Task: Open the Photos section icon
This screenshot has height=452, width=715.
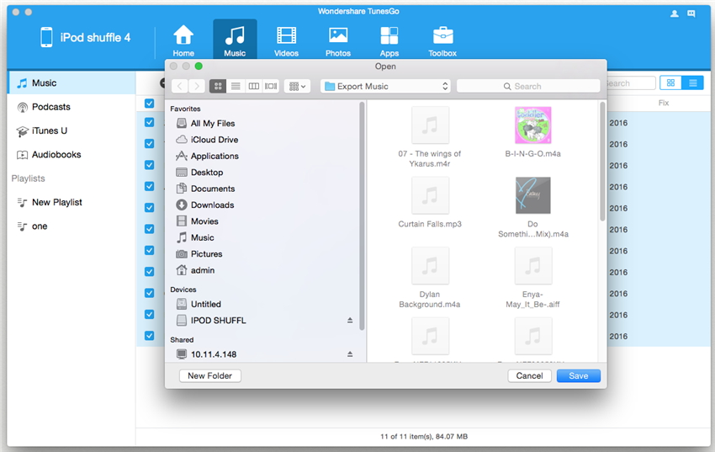Action: tap(338, 38)
